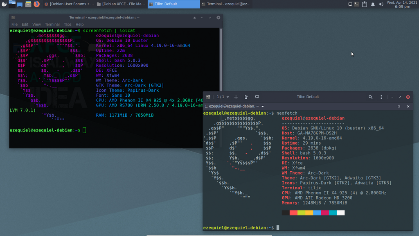Add a new Tilix session with plus
This screenshot has height=236, width=419.
coord(236,97)
